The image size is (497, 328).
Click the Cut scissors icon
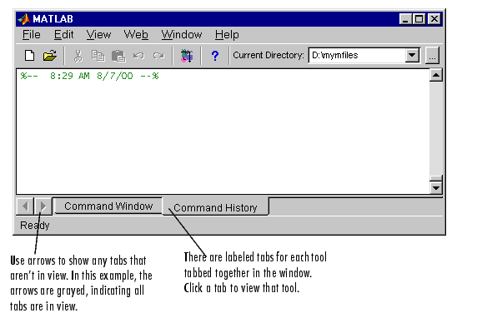[78, 56]
